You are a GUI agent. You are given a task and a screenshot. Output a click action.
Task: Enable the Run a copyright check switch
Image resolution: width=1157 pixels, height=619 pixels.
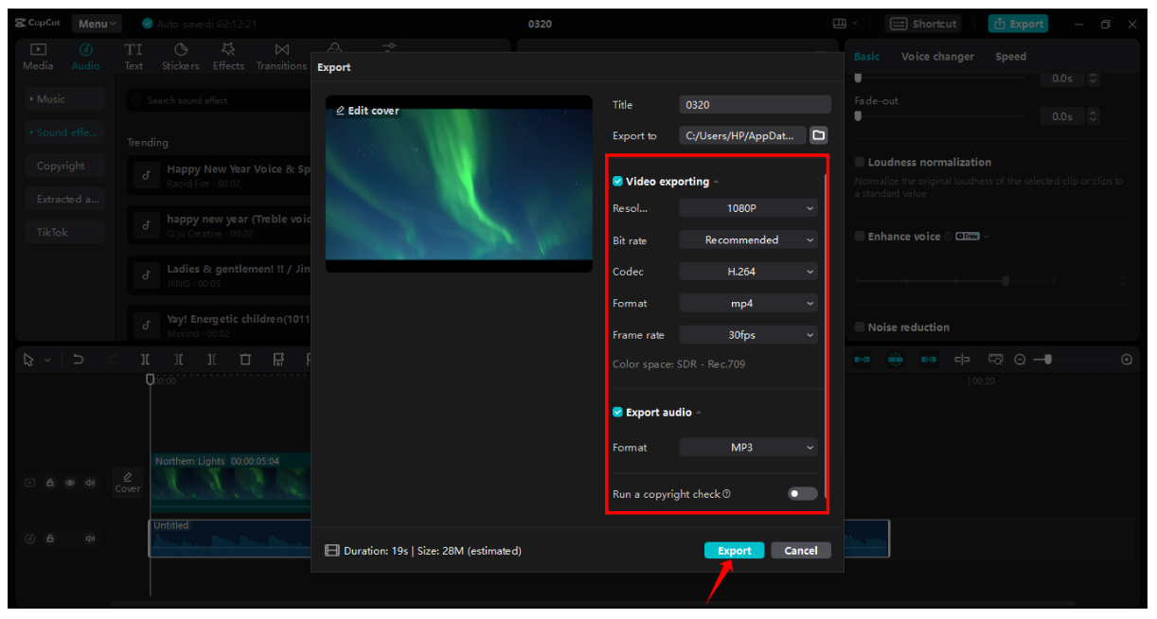tap(802, 494)
